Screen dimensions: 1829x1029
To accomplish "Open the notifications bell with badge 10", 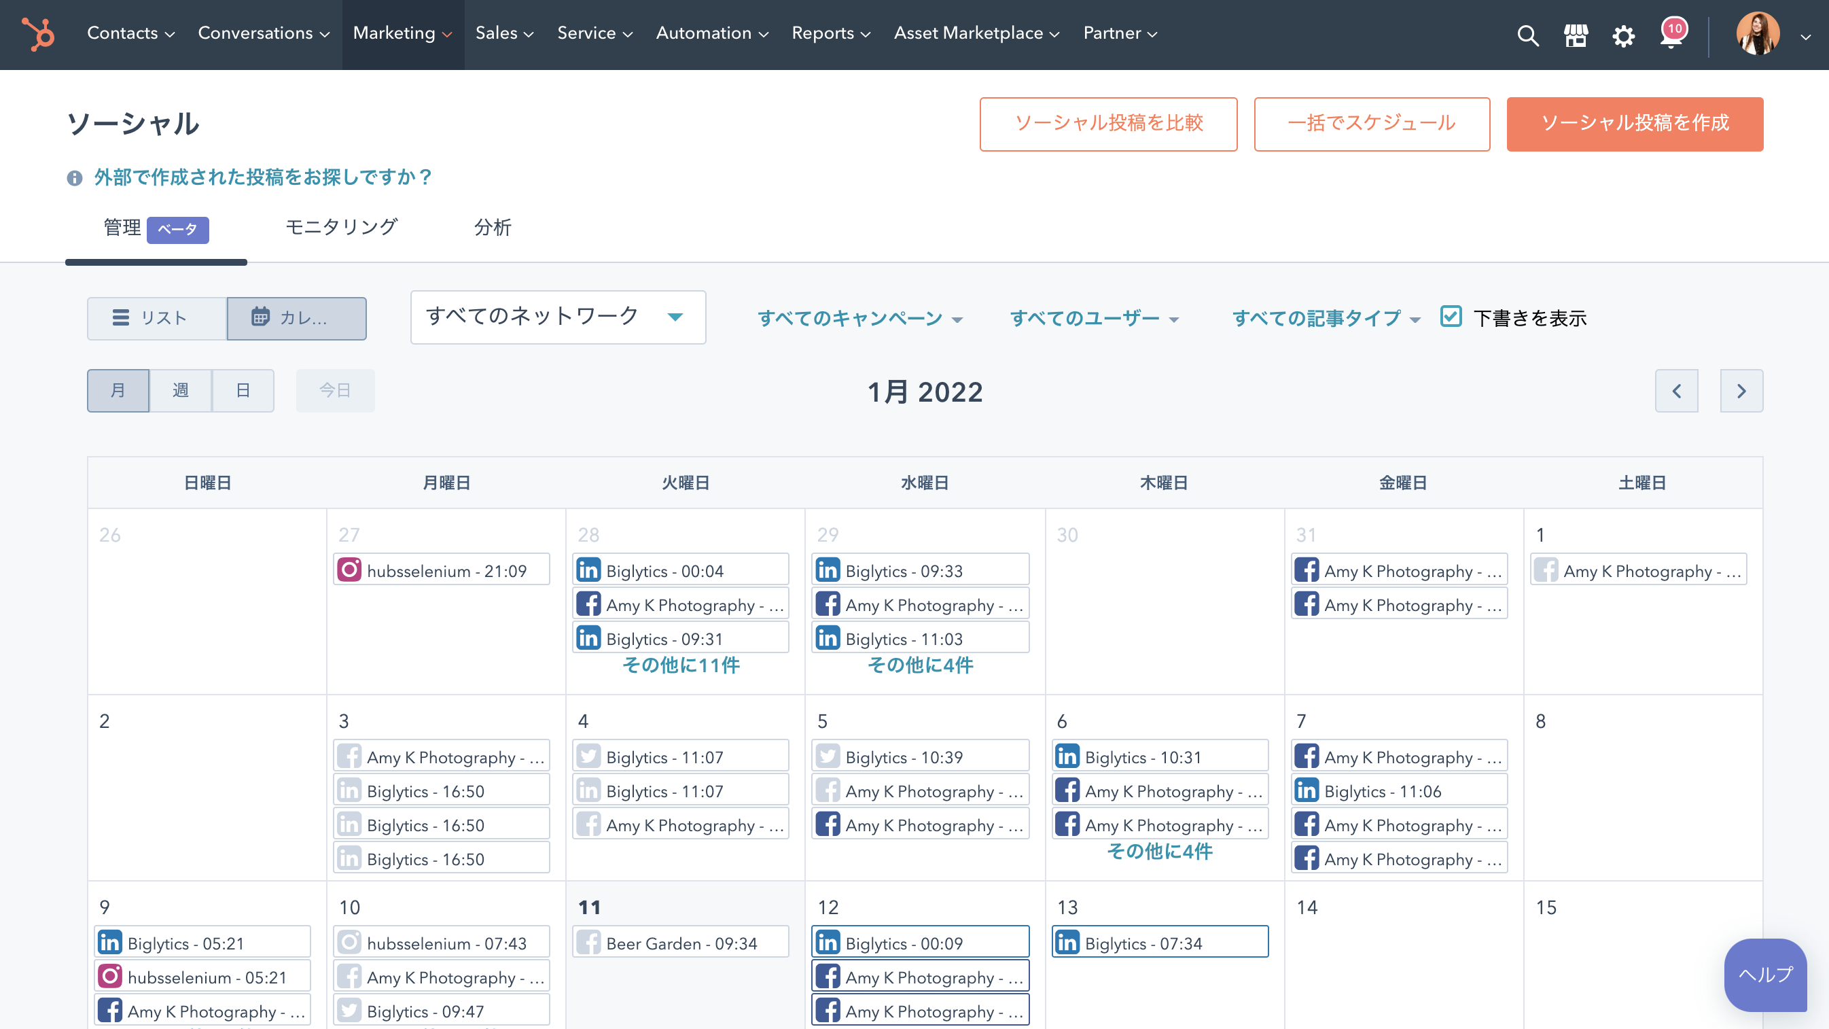I will click(x=1671, y=35).
